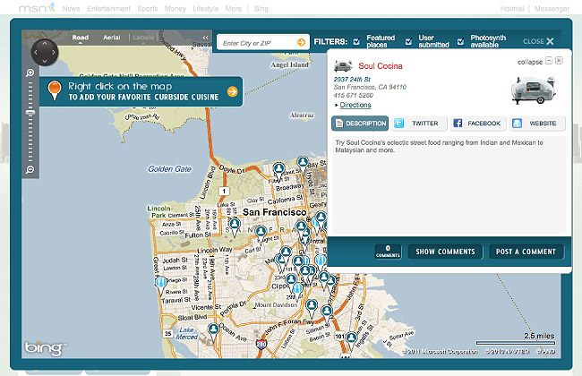
Task: Click the Interstate 280 highway shield
Action: pyautogui.click(x=261, y=344)
